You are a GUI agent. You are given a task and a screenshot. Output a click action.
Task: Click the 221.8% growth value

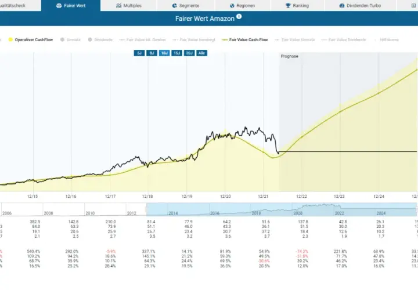[340, 251]
